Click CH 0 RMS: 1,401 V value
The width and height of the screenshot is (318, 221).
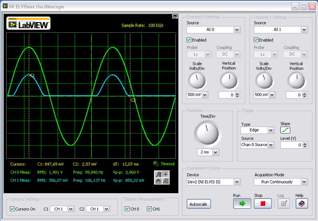tap(50, 172)
